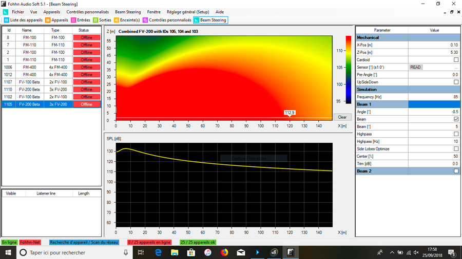Open the notification center icon
Image resolution: width=462 pixels, height=259 pixels.
(x=451, y=252)
